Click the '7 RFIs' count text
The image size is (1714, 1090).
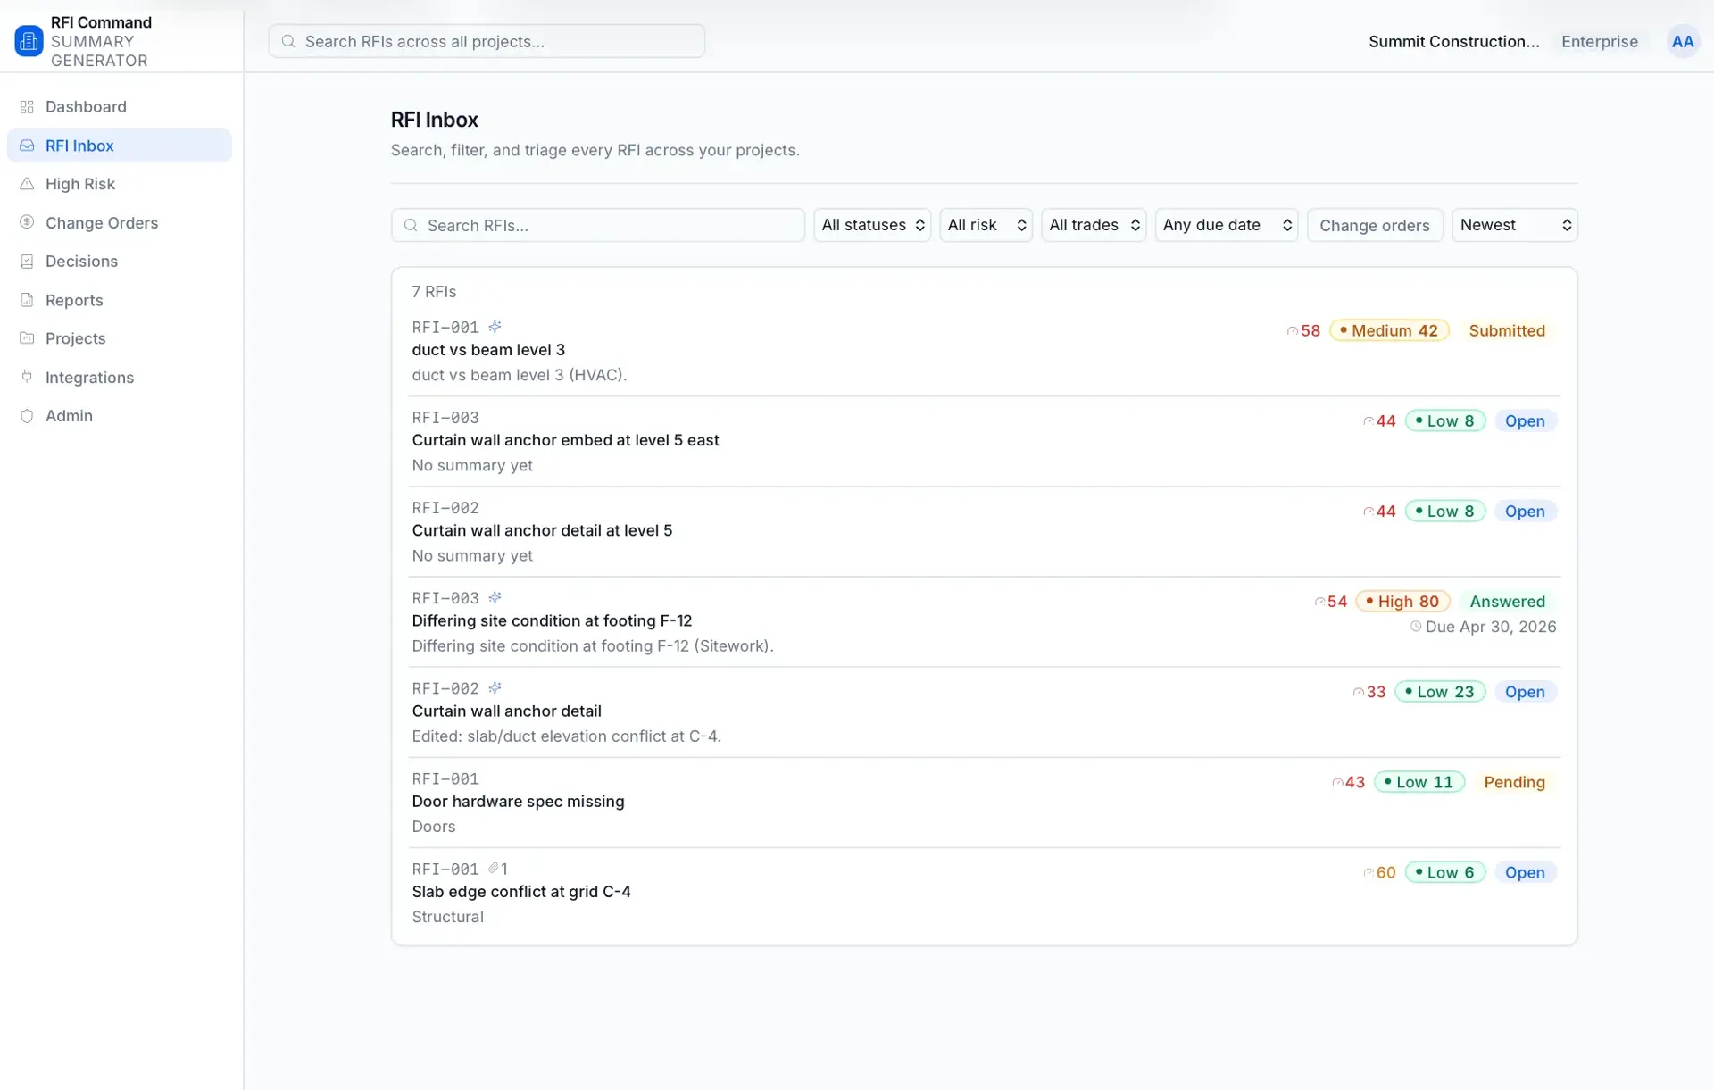pyautogui.click(x=434, y=292)
